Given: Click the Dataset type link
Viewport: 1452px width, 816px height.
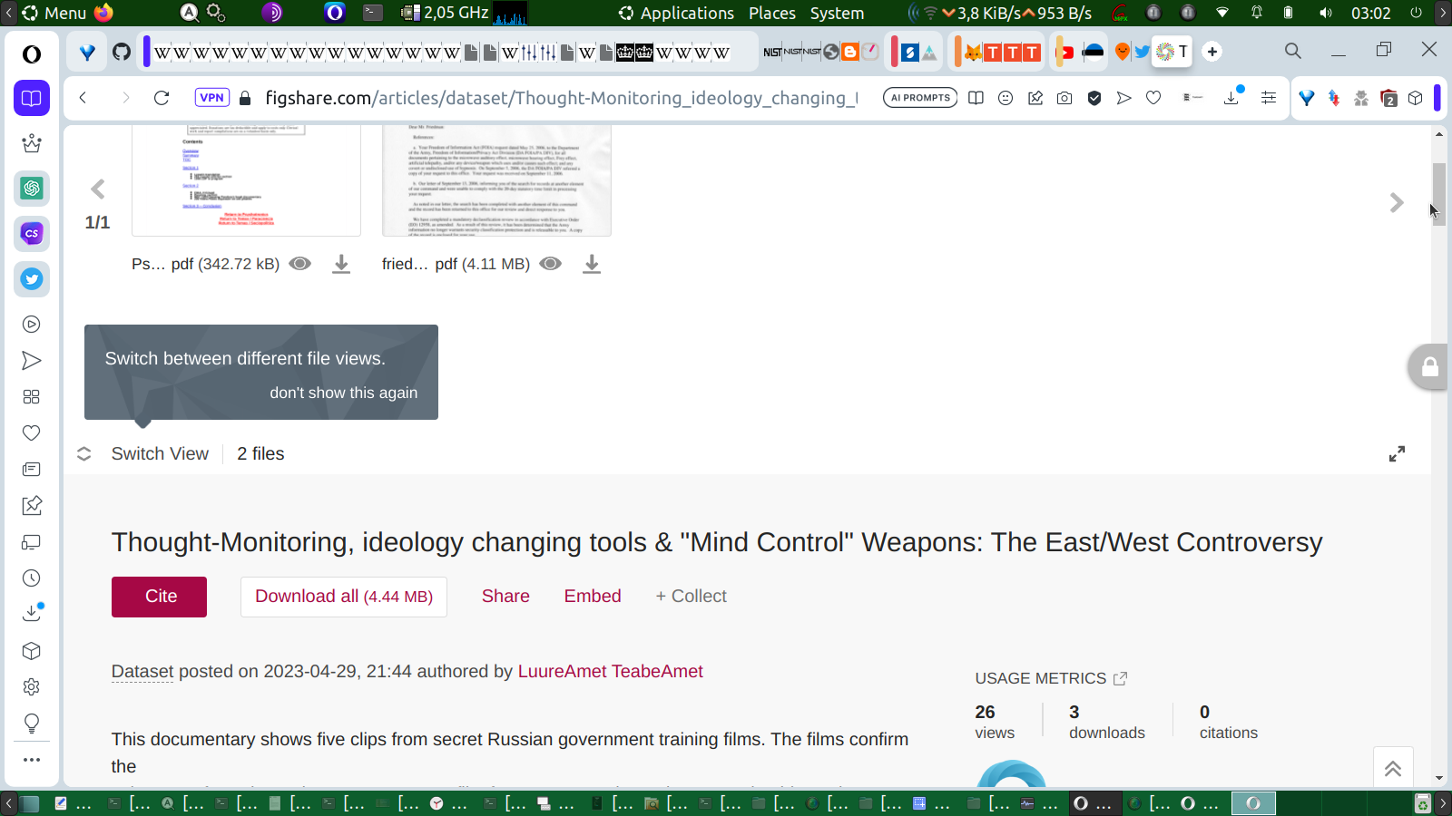Looking at the screenshot, I should coord(142,671).
